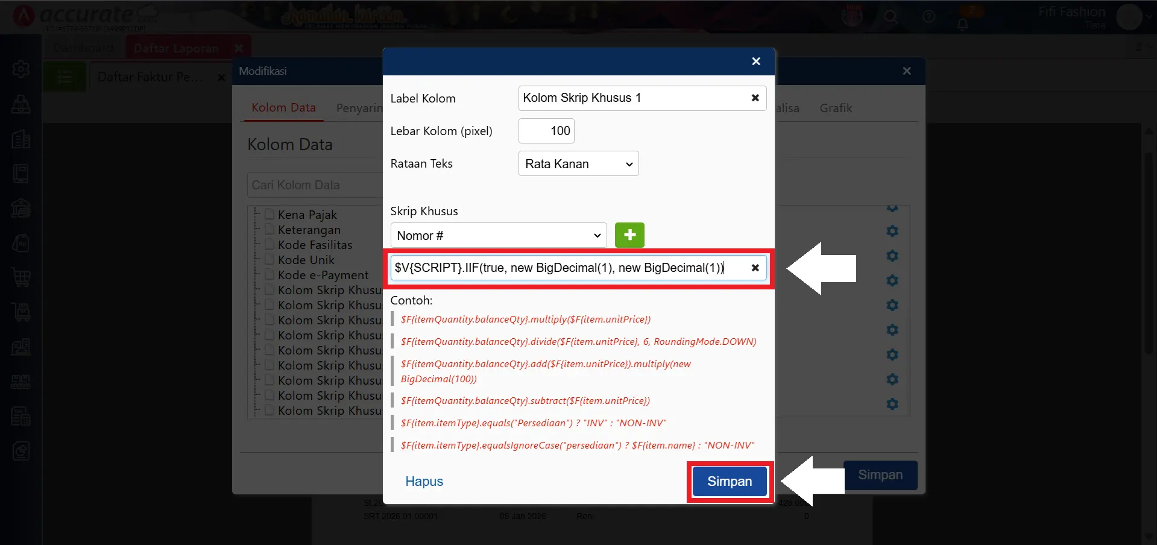This screenshot has width=1157, height=545.
Task: Open the Grafik tab
Action: coord(836,109)
